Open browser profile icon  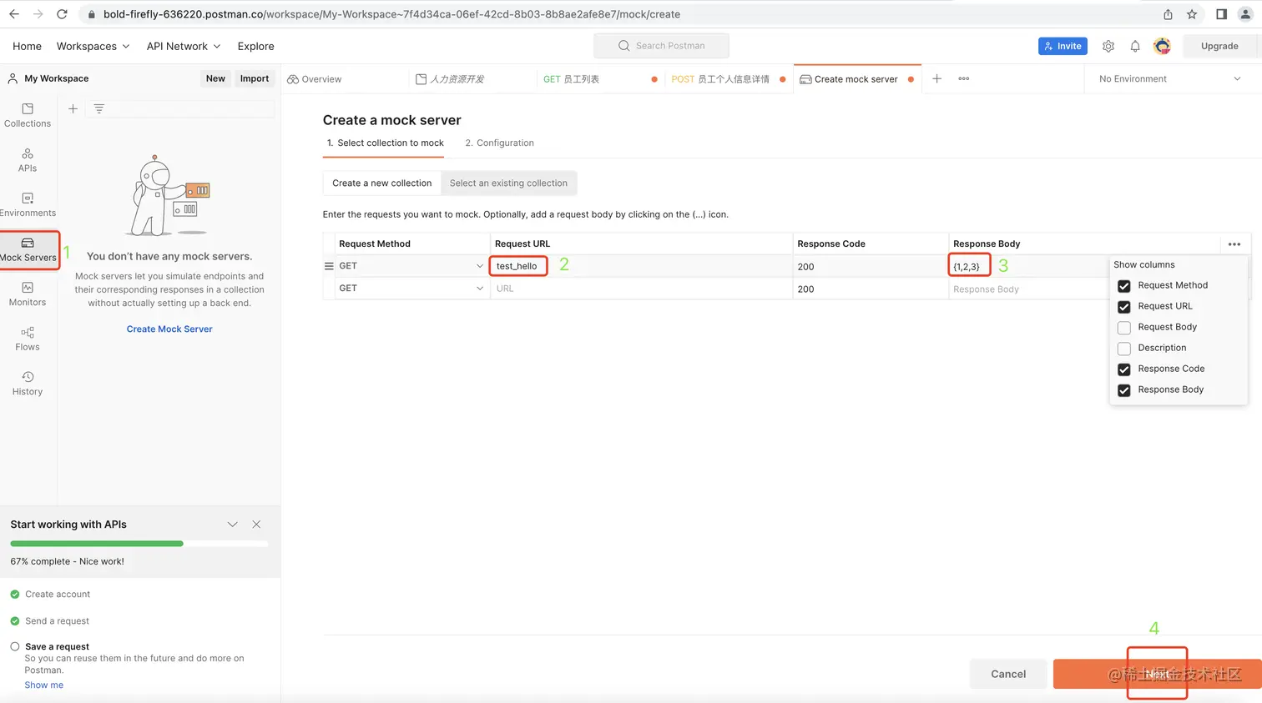[1245, 14]
